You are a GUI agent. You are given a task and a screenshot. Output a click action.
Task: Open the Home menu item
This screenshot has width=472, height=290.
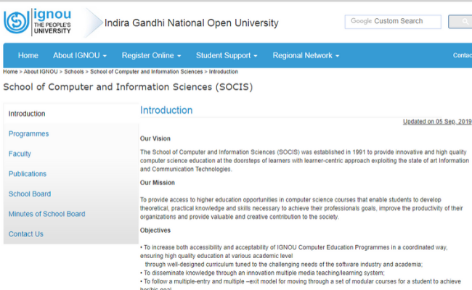[28, 56]
